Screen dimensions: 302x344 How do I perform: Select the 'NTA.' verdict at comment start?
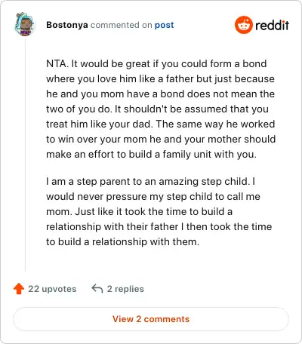click(x=57, y=63)
